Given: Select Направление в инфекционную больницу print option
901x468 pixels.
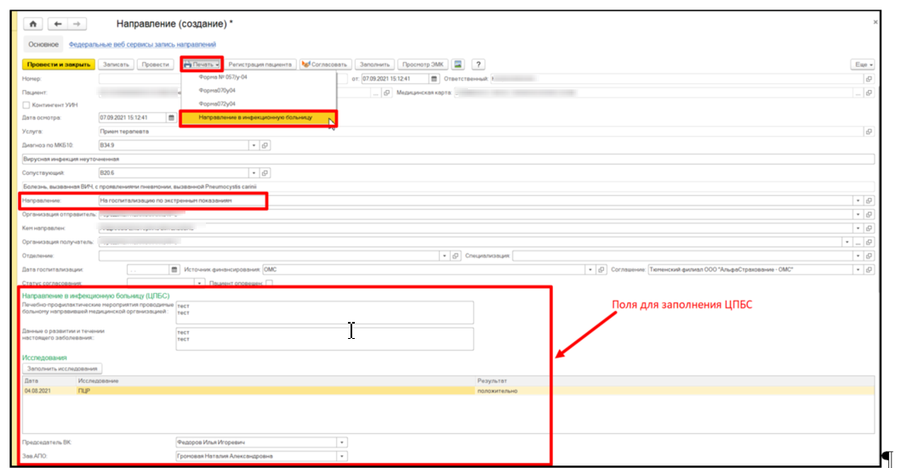Looking at the screenshot, I should [255, 118].
